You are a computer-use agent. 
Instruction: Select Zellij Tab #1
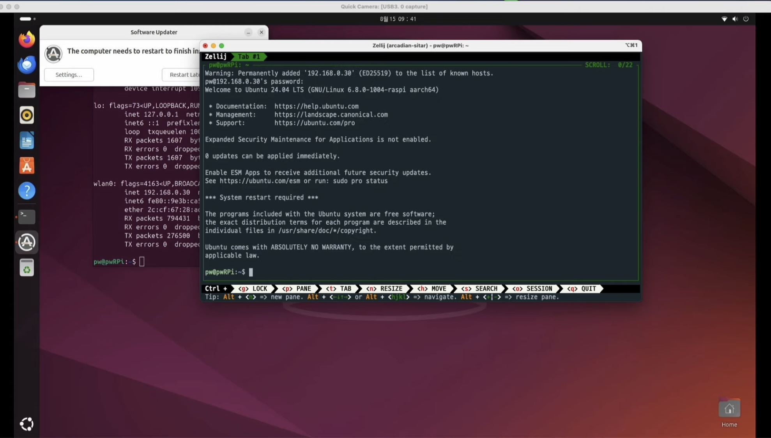pyautogui.click(x=249, y=56)
